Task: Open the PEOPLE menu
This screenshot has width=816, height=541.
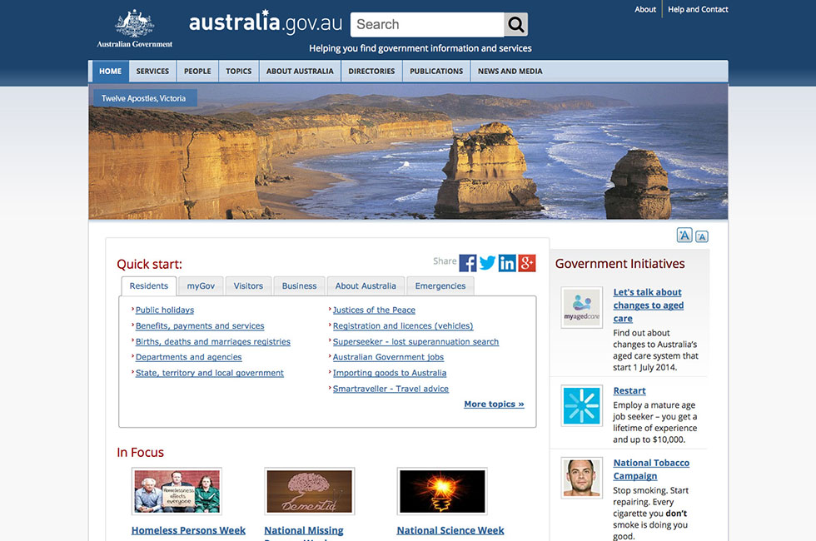Action: tap(197, 72)
